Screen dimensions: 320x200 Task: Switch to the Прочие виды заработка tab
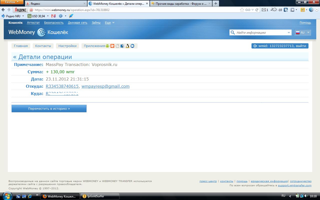pyautogui.click(x=181, y=3)
